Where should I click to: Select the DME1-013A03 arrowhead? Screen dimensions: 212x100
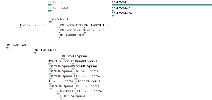point(7,48)
